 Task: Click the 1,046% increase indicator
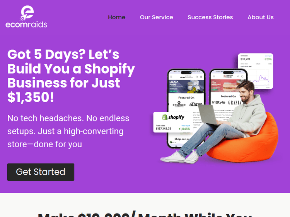click(x=184, y=129)
